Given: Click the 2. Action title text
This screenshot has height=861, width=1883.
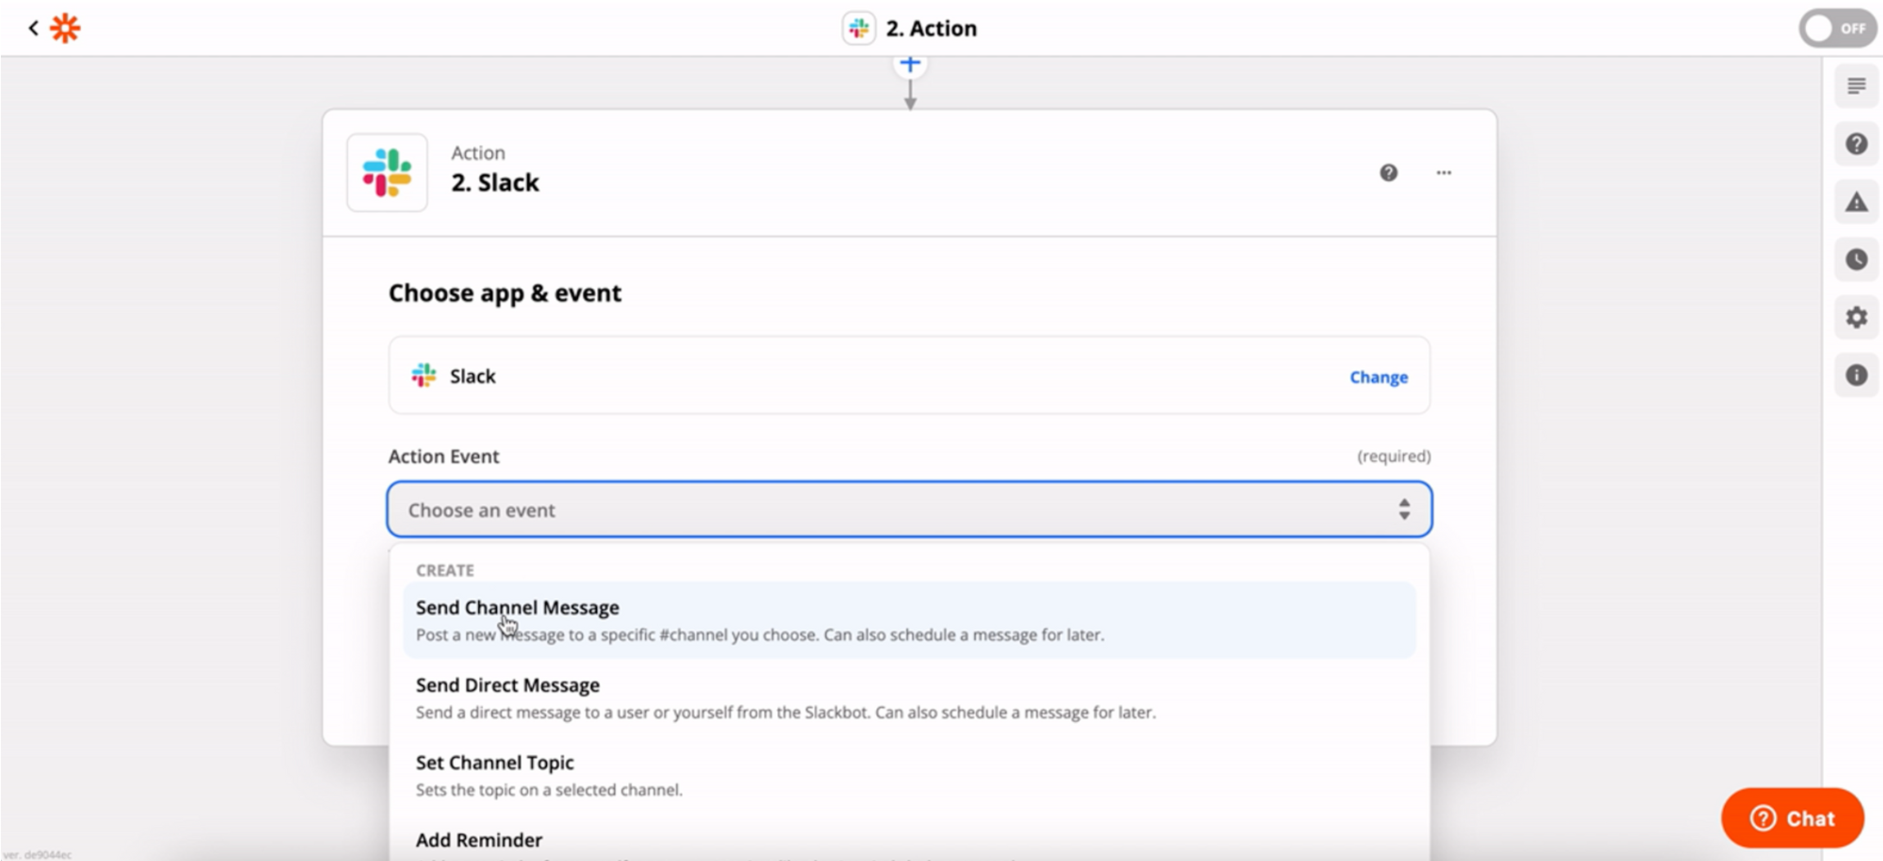Looking at the screenshot, I should point(931,29).
